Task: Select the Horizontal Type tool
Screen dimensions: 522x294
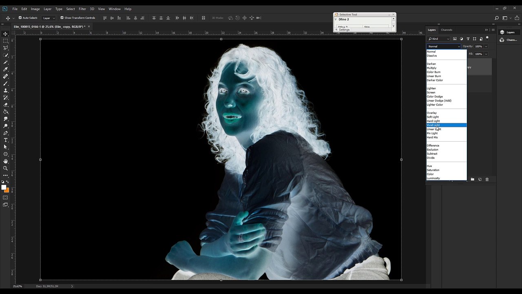Action: [x=6, y=140]
